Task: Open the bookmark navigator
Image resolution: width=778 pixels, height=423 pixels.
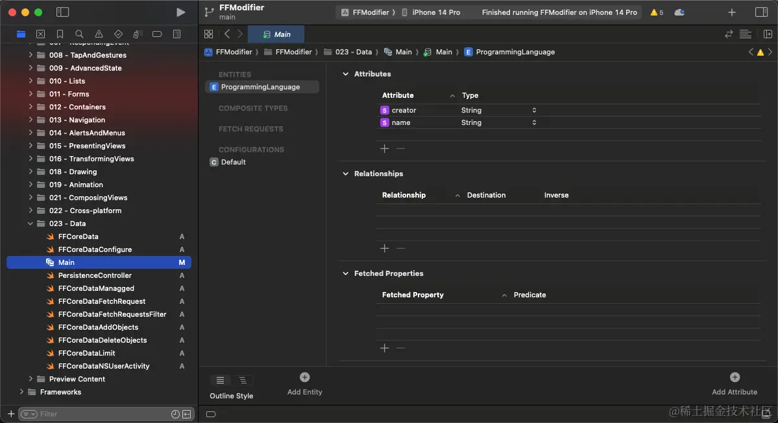Action: point(60,34)
